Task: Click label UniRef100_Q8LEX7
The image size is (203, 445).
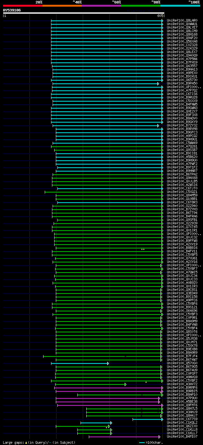Action: (182, 52)
